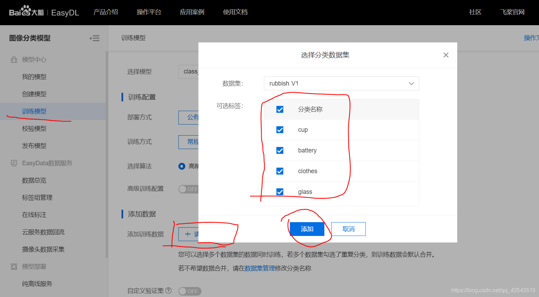
Task: Open 使用文档 in the top navigation
Action: click(235, 12)
